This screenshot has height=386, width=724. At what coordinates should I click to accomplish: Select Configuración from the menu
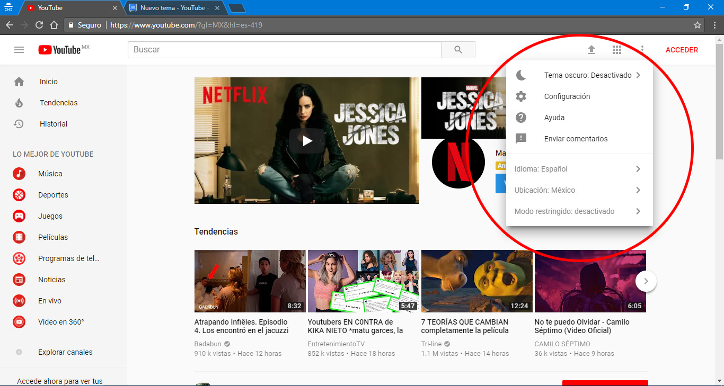[x=579, y=96]
